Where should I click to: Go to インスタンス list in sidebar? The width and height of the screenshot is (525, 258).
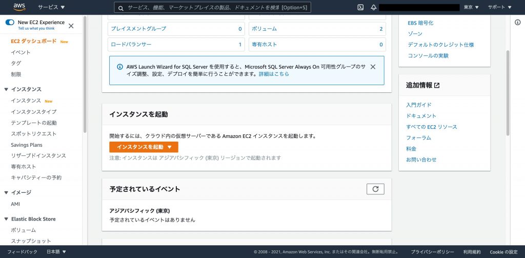pos(26,101)
